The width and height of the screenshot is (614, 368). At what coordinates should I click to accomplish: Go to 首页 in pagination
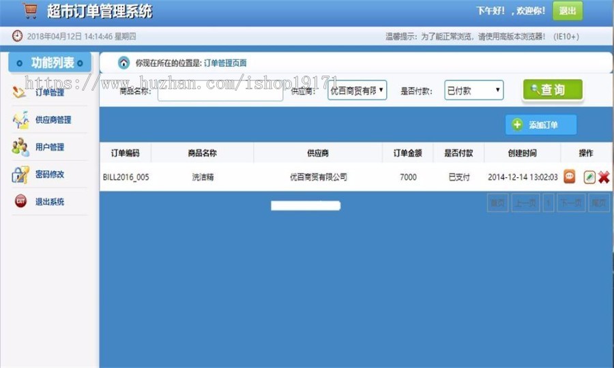click(498, 202)
